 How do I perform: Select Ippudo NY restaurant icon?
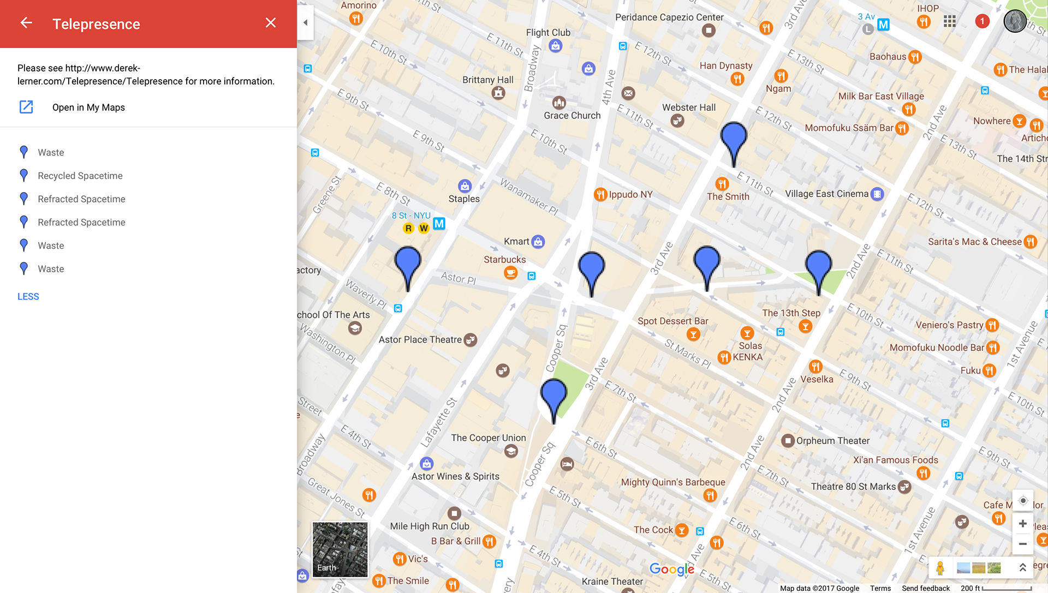click(600, 194)
